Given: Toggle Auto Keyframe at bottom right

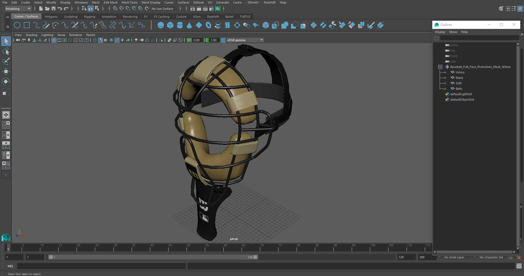Looking at the screenshot, I should [510, 257].
